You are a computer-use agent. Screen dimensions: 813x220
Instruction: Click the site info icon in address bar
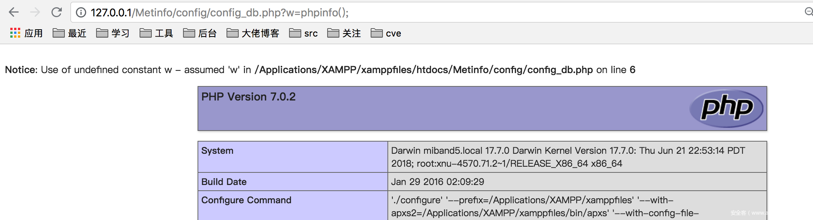[81, 13]
